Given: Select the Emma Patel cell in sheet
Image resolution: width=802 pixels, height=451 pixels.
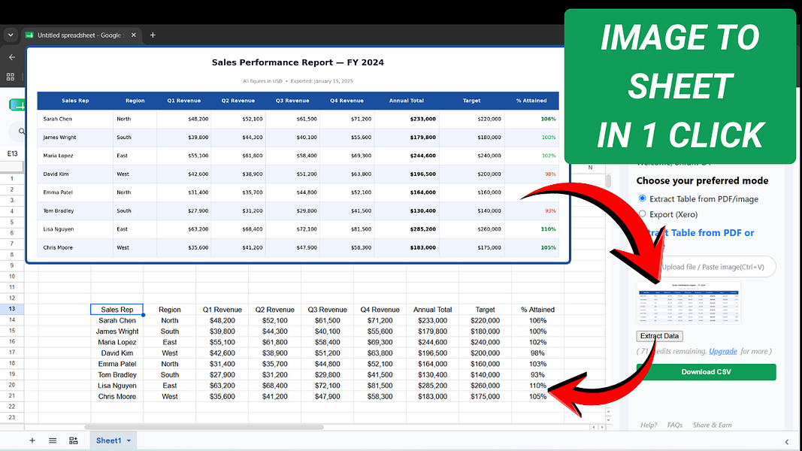Looking at the screenshot, I should click(117, 364).
